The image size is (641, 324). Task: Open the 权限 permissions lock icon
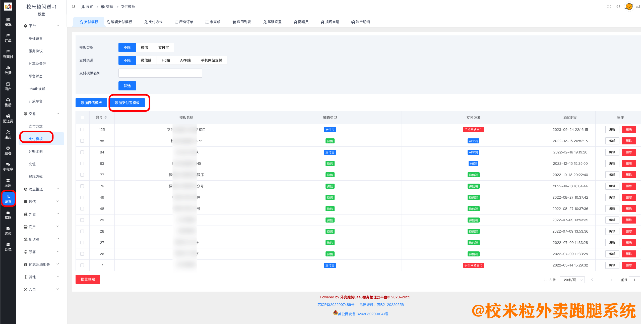(x=8, y=215)
